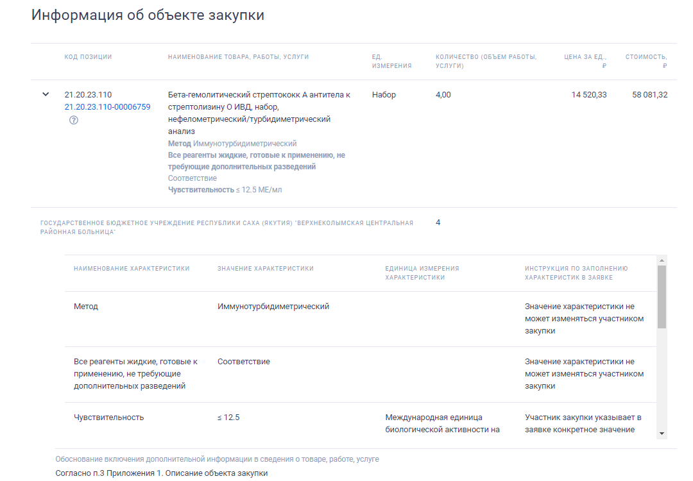Click the 'Количество (объем работы, услуги)' header

tap(486, 62)
